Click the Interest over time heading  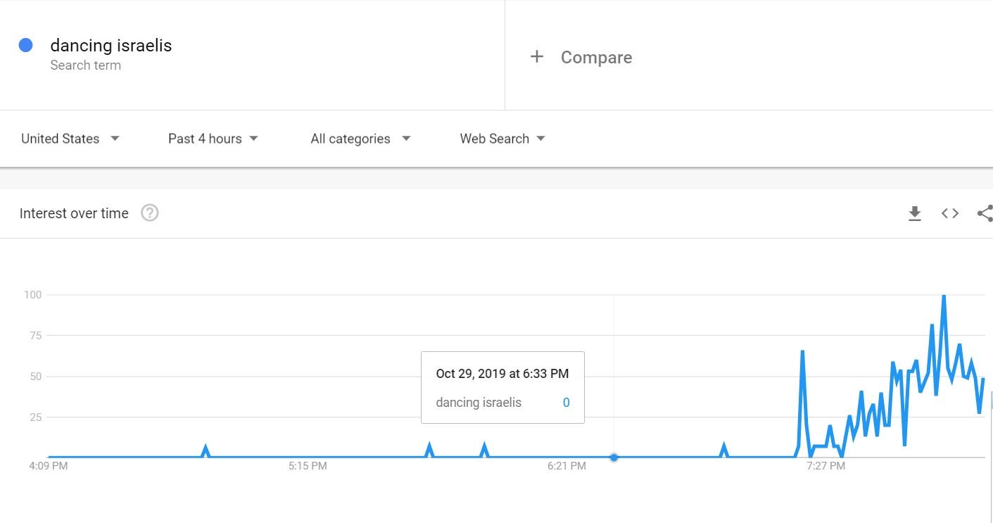(x=74, y=213)
